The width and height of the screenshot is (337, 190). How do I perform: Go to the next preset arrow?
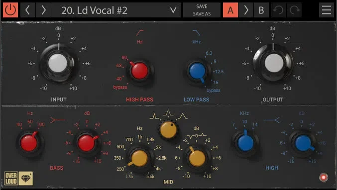coord(43,10)
